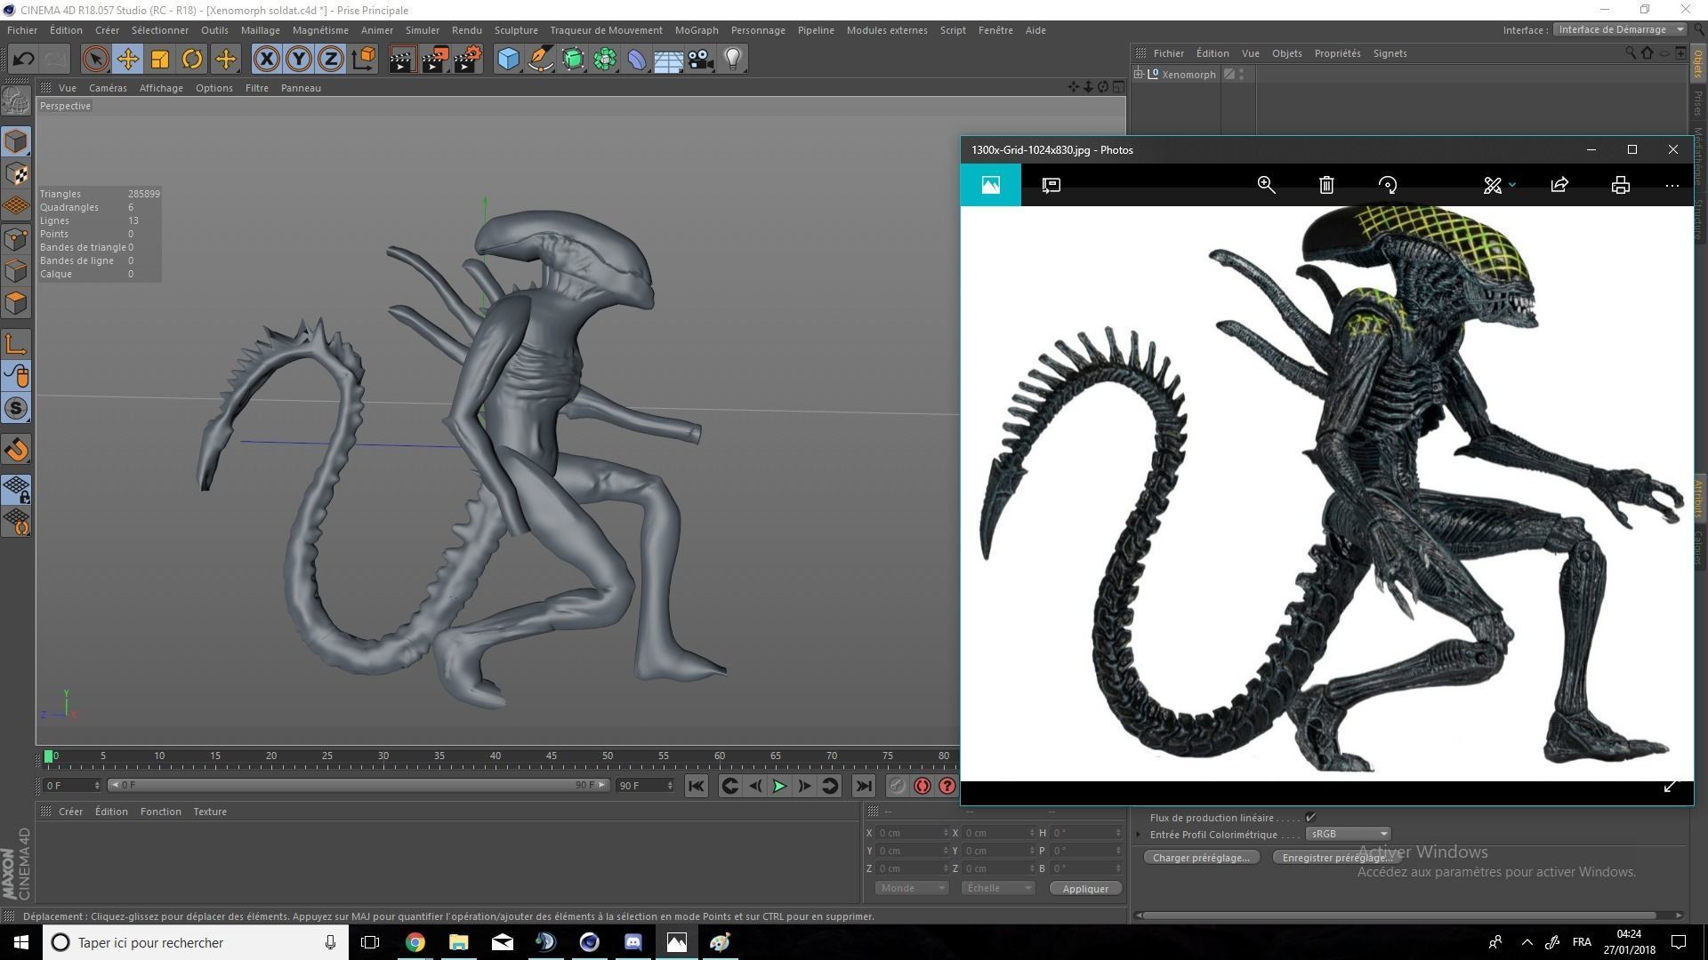Click the Undo arrow icon
This screenshot has width=1708, height=960.
23,60
